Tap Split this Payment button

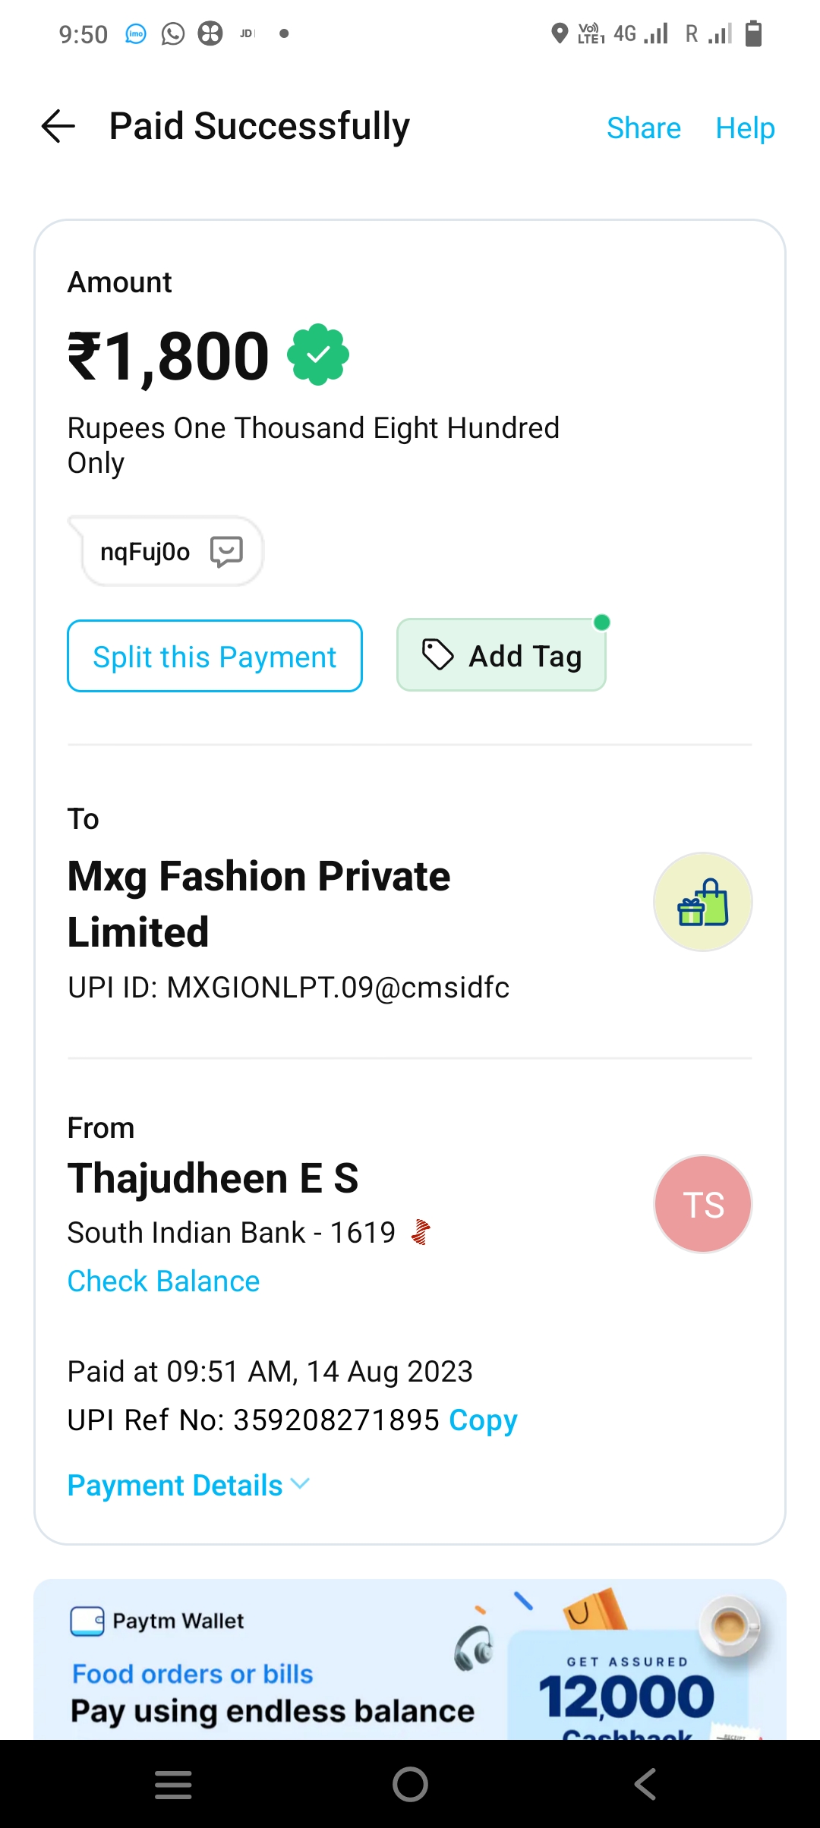215,657
